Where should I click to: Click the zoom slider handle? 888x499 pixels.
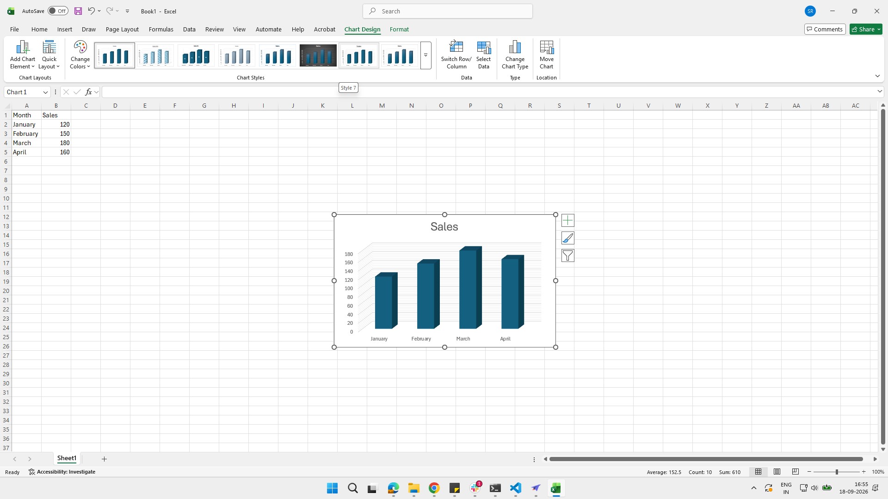pyautogui.click(x=836, y=472)
